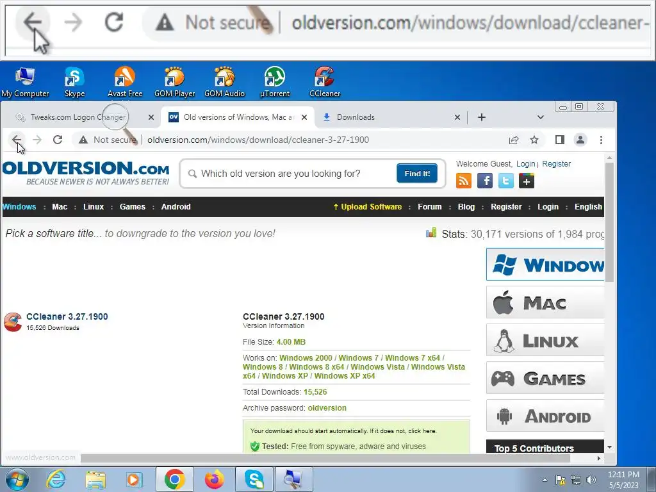Click the Mac navigation menu item
This screenshot has height=492, width=656.
click(x=60, y=207)
